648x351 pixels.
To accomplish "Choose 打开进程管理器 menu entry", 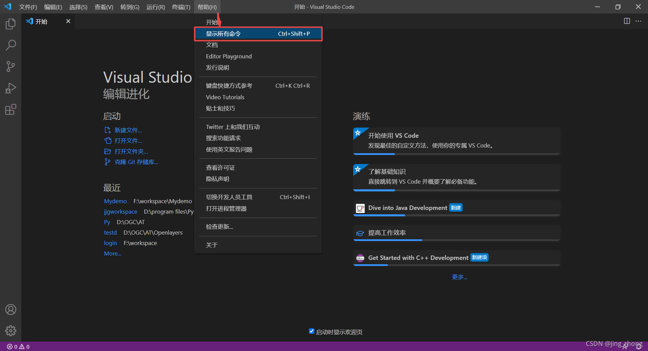I will [x=258, y=209].
